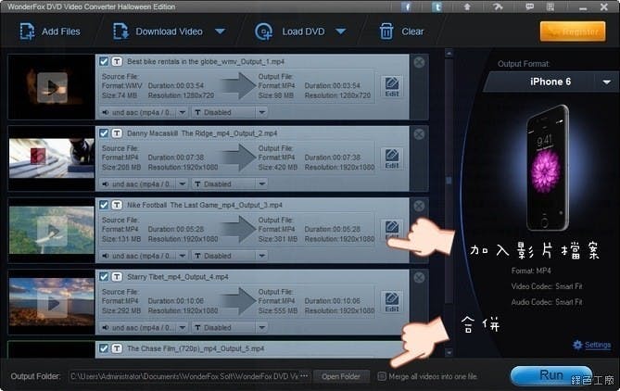
Task: Click the upgrade arrow icon in the title bar
Action: coord(467,6)
